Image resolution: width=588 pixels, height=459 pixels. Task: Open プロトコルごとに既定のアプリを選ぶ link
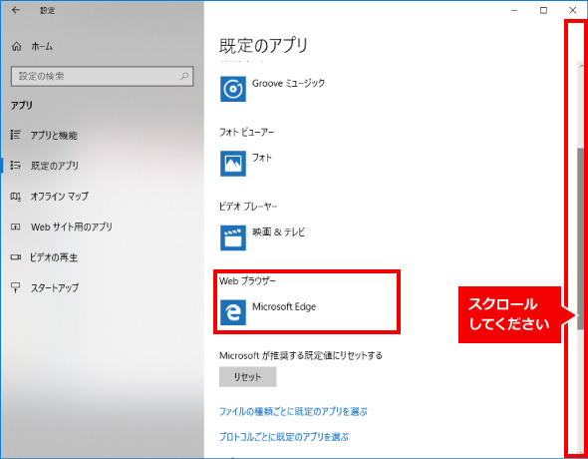tap(284, 437)
